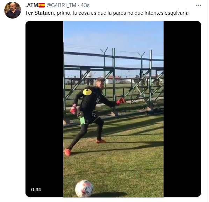Click the .ATM profile avatar picture
This screenshot has height=202, width=209.
(x=13, y=10)
